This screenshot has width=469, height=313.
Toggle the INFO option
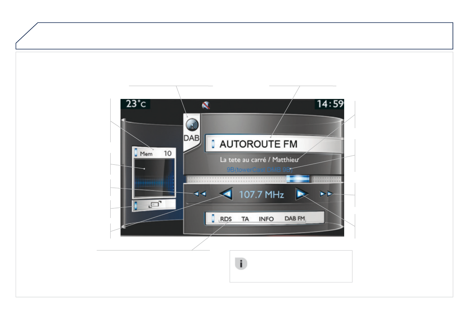point(266,219)
